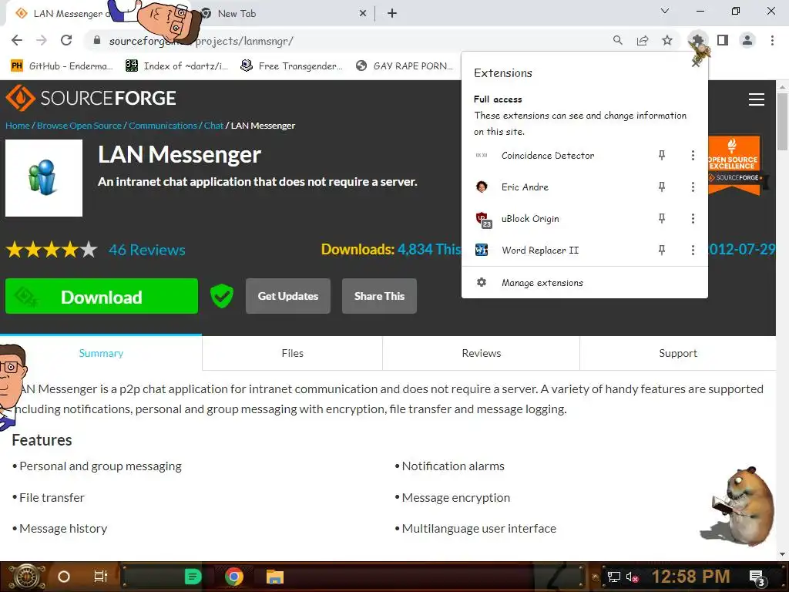
Task: Click the Share This button
Action: point(379,296)
